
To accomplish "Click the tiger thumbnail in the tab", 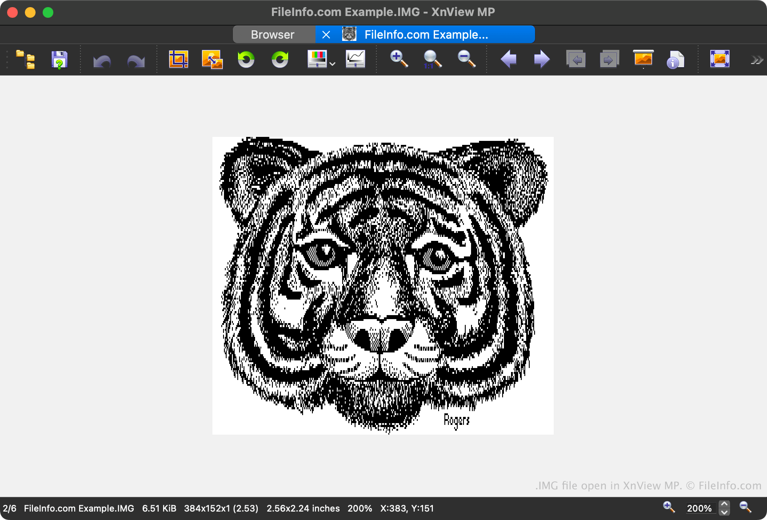I will point(349,34).
